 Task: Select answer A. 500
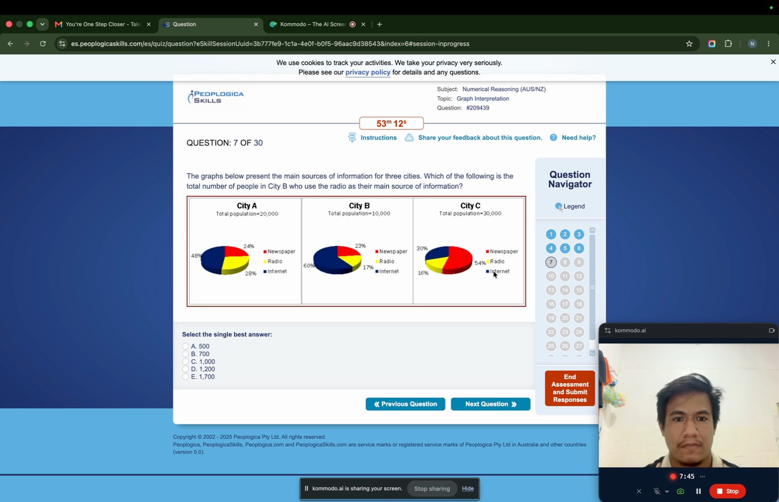[185, 346]
